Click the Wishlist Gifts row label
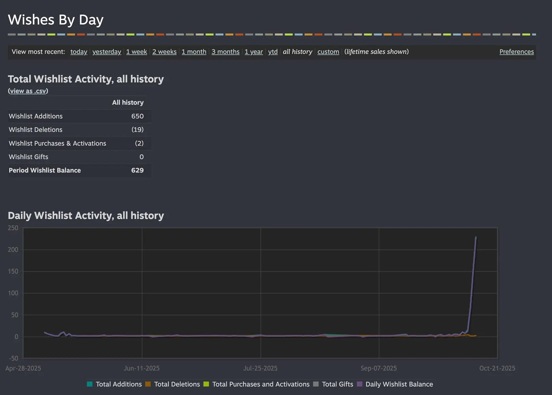The width and height of the screenshot is (552, 395). coord(29,157)
